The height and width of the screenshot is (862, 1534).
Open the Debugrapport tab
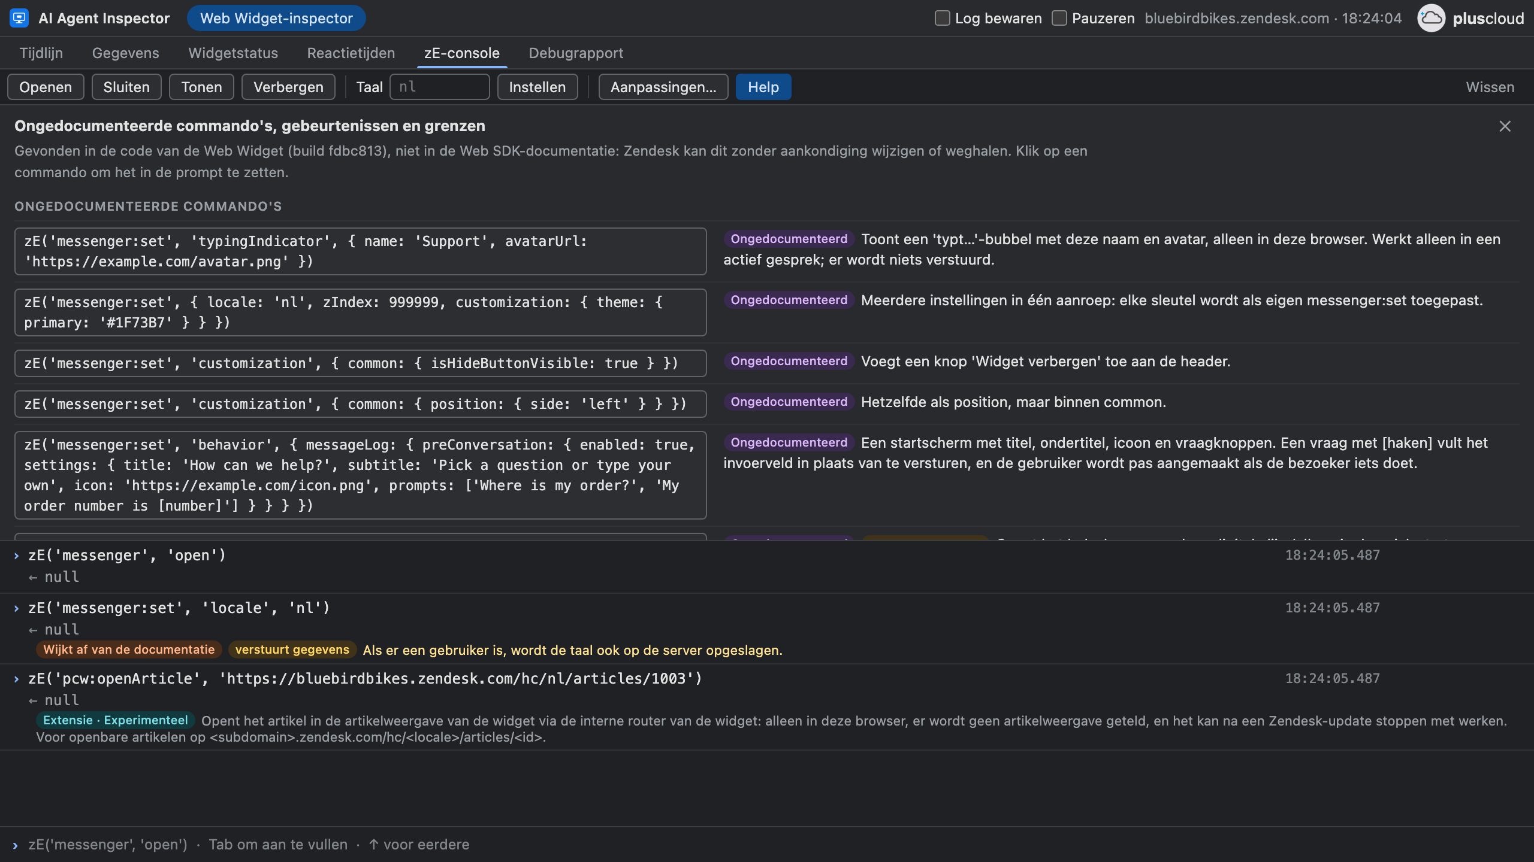point(576,53)
